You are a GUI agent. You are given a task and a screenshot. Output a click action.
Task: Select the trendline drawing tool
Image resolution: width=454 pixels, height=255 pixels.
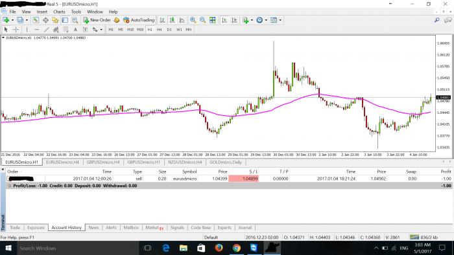46,30
